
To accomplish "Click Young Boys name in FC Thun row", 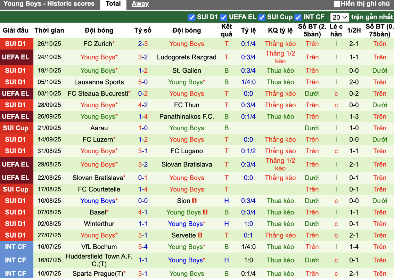I will [98, 105].
